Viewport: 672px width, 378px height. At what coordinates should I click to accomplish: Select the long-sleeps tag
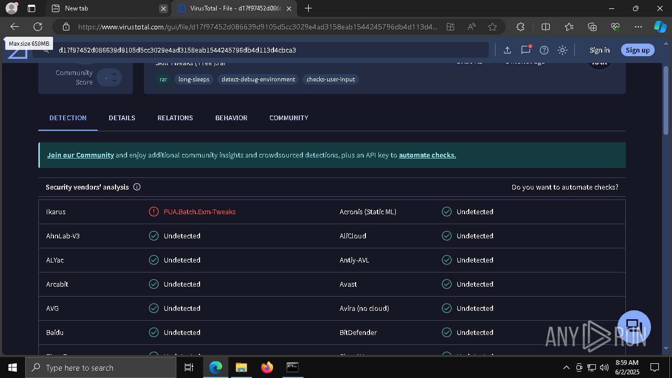pos(194,79)
